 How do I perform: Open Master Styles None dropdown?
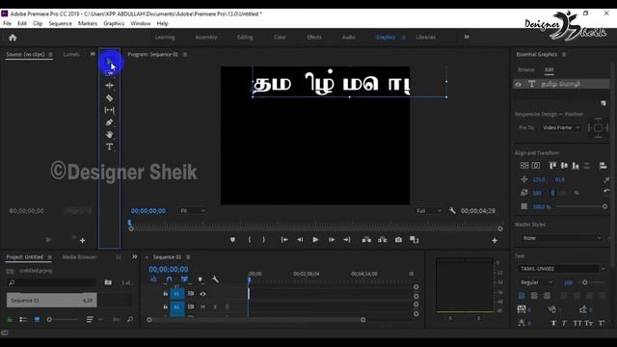561,238
